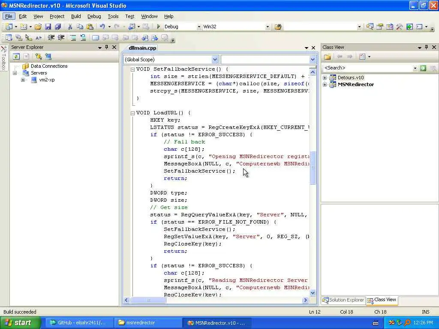Toggle auto-hide pin on Class View
Image resolution: width=439 pixels, height=329 pixels.
(x=427, y=47)
